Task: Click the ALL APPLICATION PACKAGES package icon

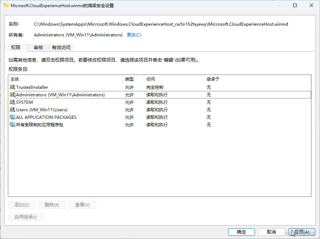Action: click(x=13, y=117)
